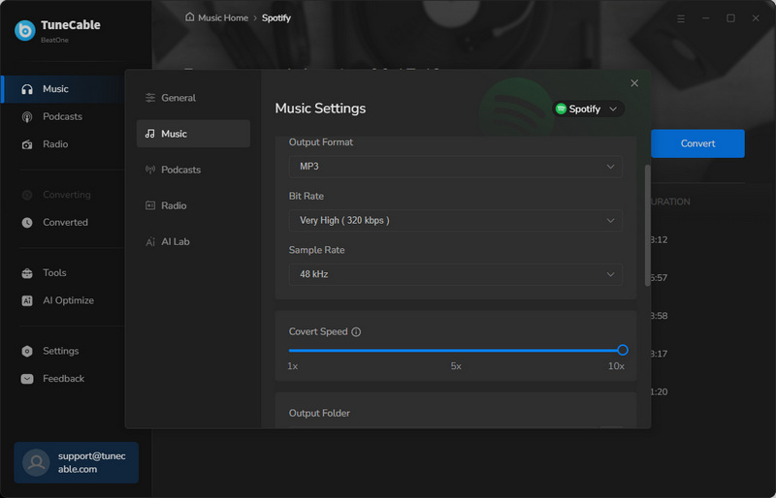This screenshot has width=776, height=498.
Task: Select the Music settings tab
Action: [193, 134]
